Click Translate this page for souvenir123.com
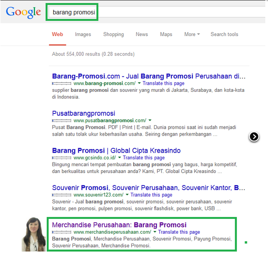This screenshot has height=258, width=268. [151, 195]
